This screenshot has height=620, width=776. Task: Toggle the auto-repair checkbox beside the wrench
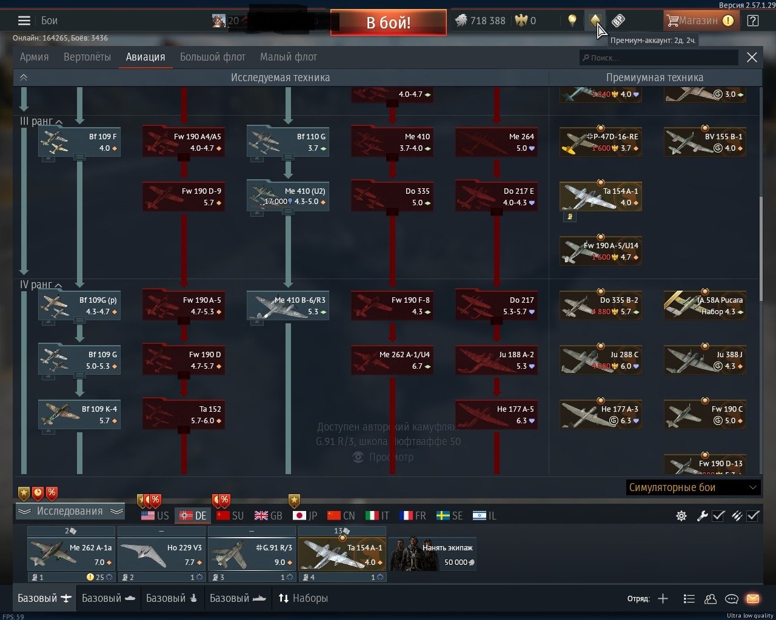[718, 516]
